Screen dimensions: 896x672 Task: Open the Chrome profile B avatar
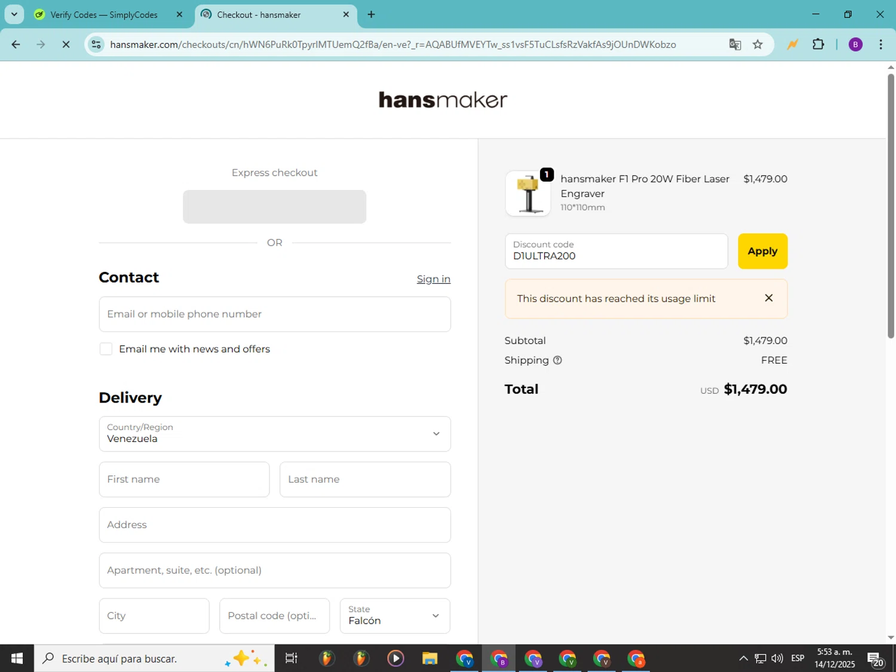[855, 44]
